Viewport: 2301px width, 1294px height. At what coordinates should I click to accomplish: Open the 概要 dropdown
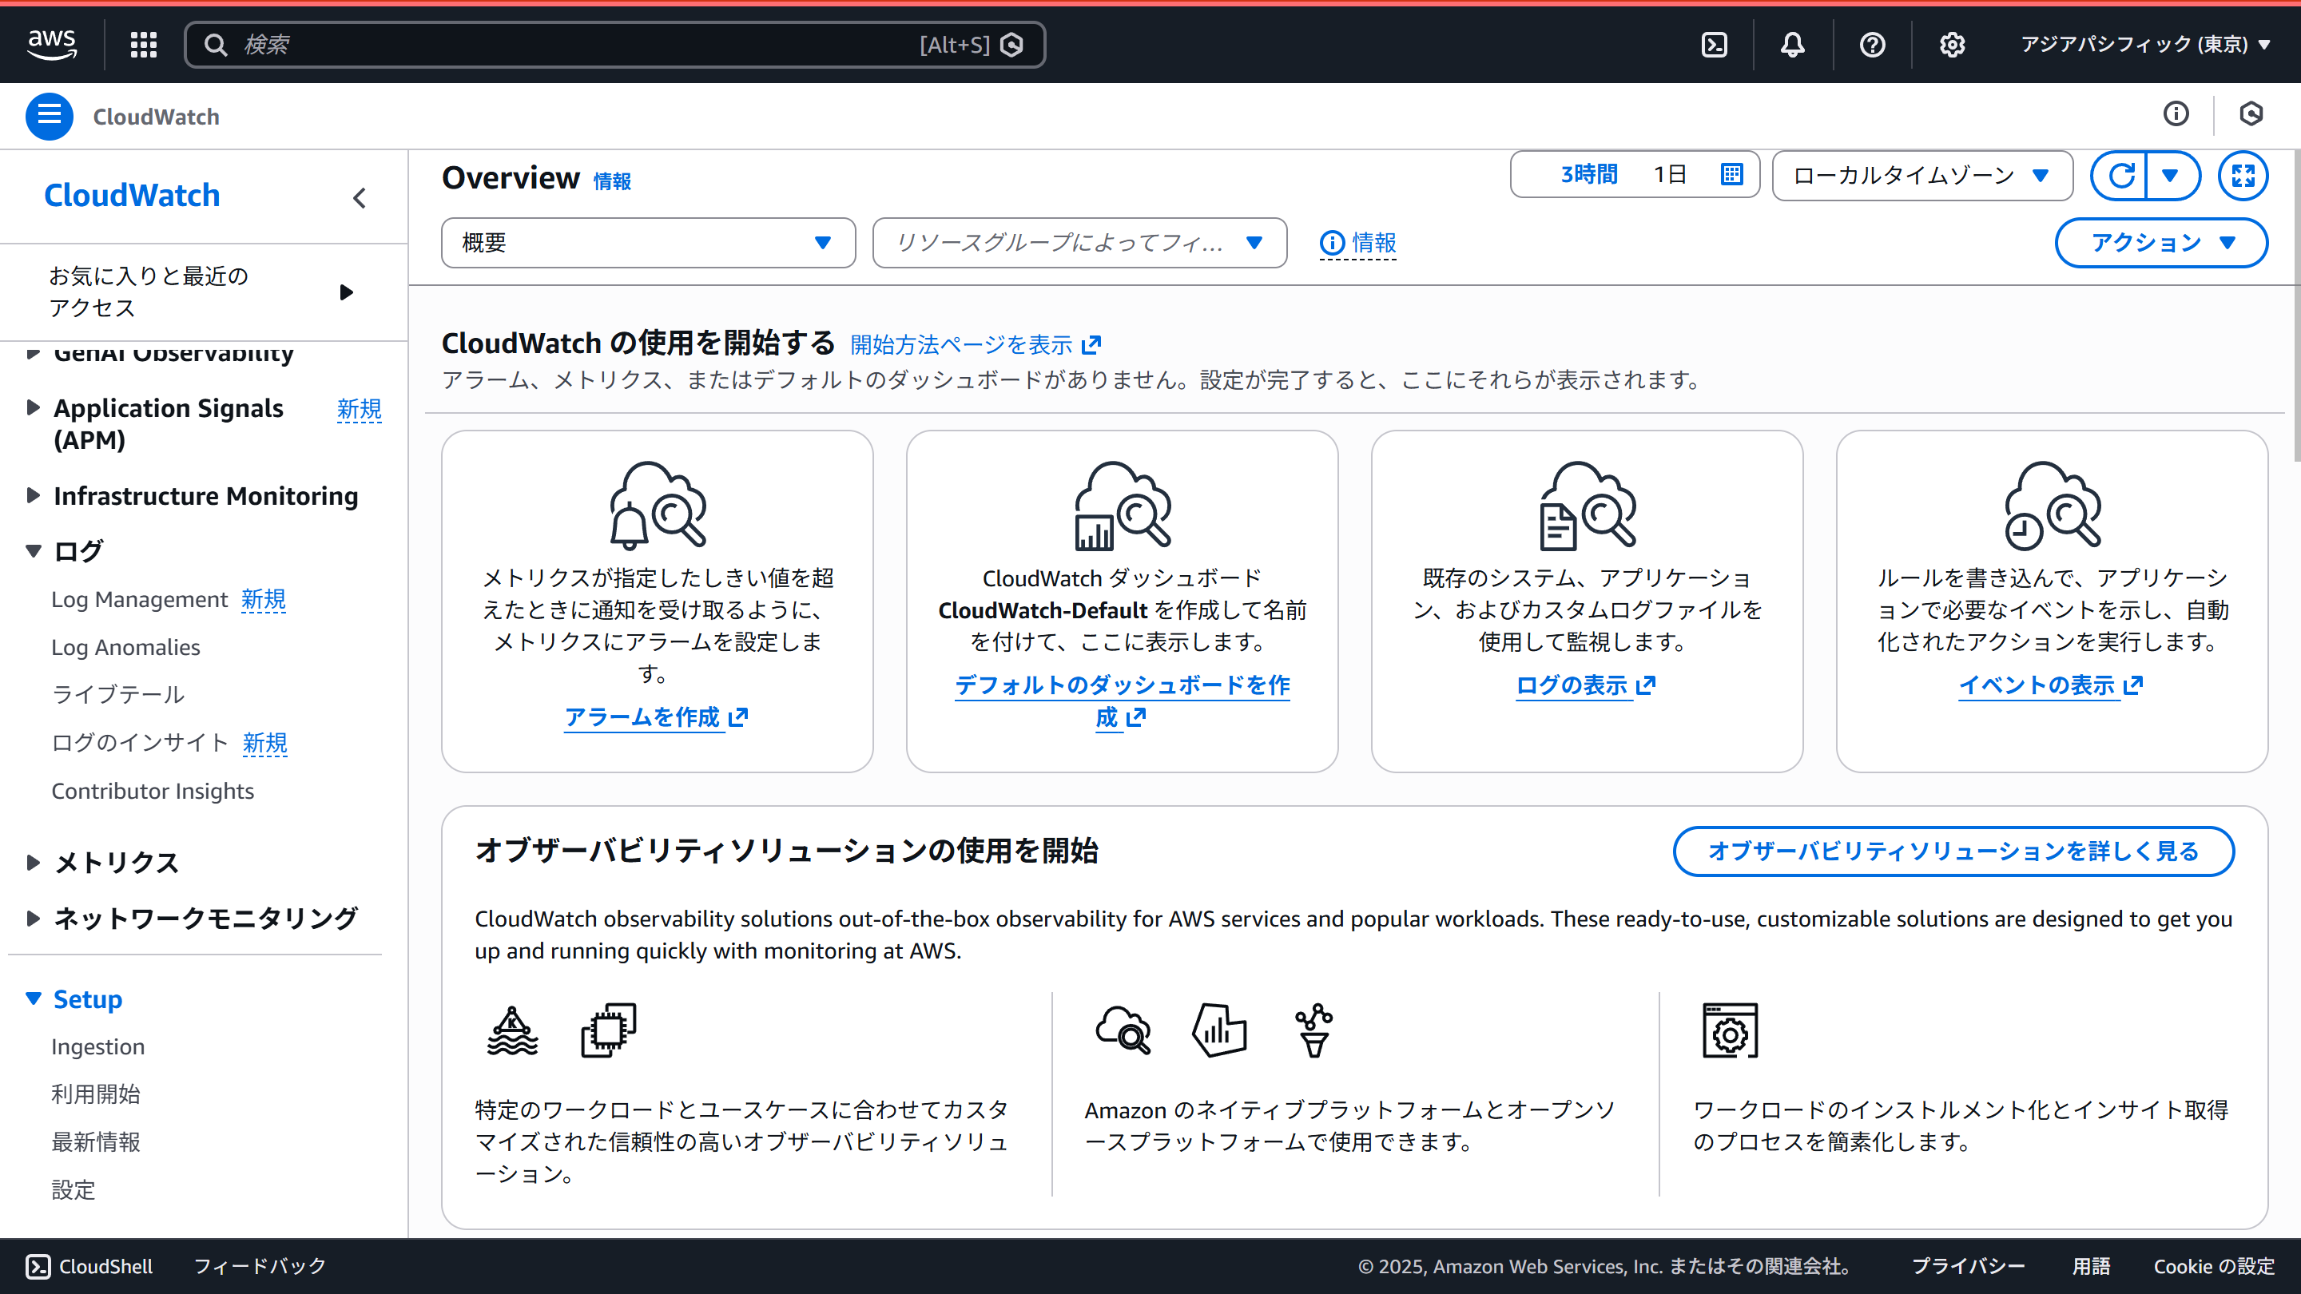(x=648, y=243)
